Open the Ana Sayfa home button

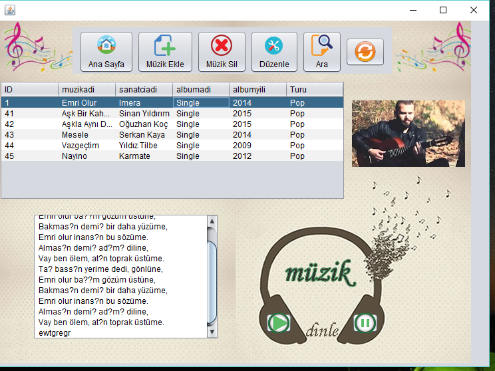tap(106, 52)
